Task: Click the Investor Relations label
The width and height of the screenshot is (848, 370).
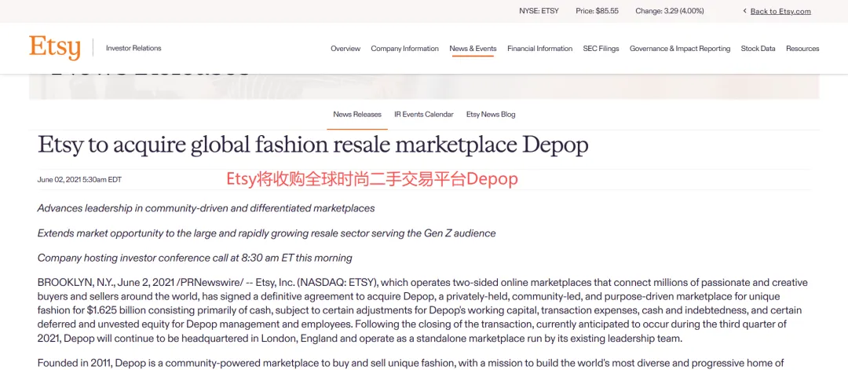Action: [133, 48]
